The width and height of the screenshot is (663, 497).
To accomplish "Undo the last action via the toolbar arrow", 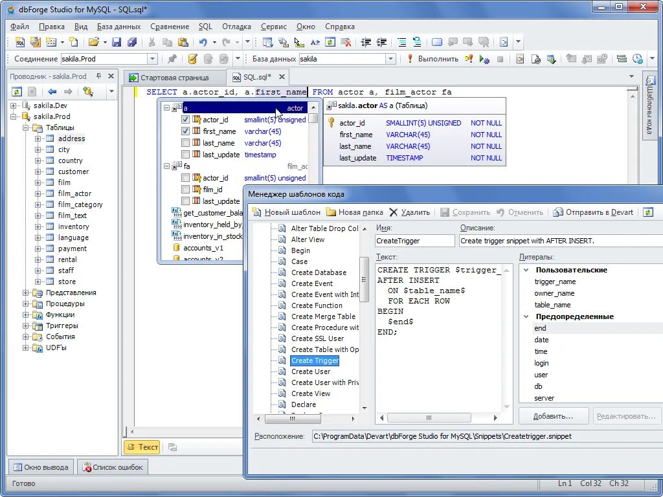I will 203,42.
